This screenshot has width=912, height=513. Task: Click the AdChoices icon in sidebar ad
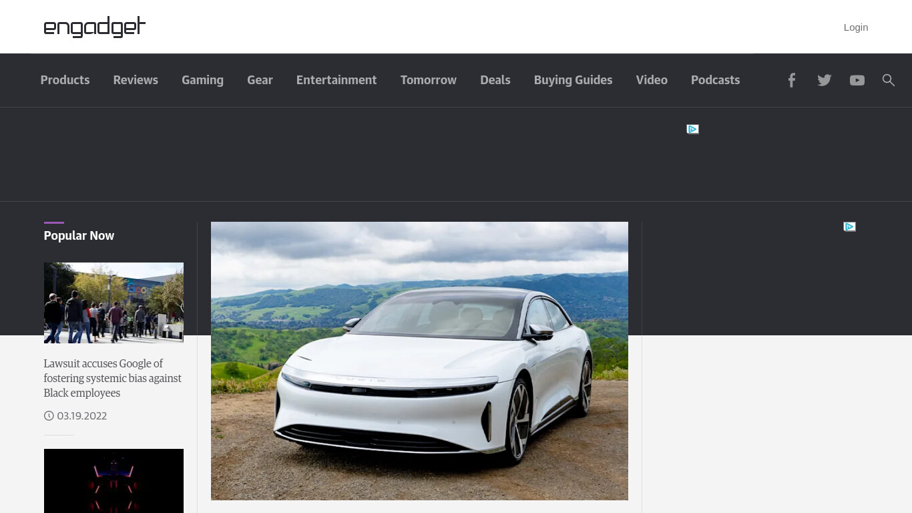click(x=849, y=226)
